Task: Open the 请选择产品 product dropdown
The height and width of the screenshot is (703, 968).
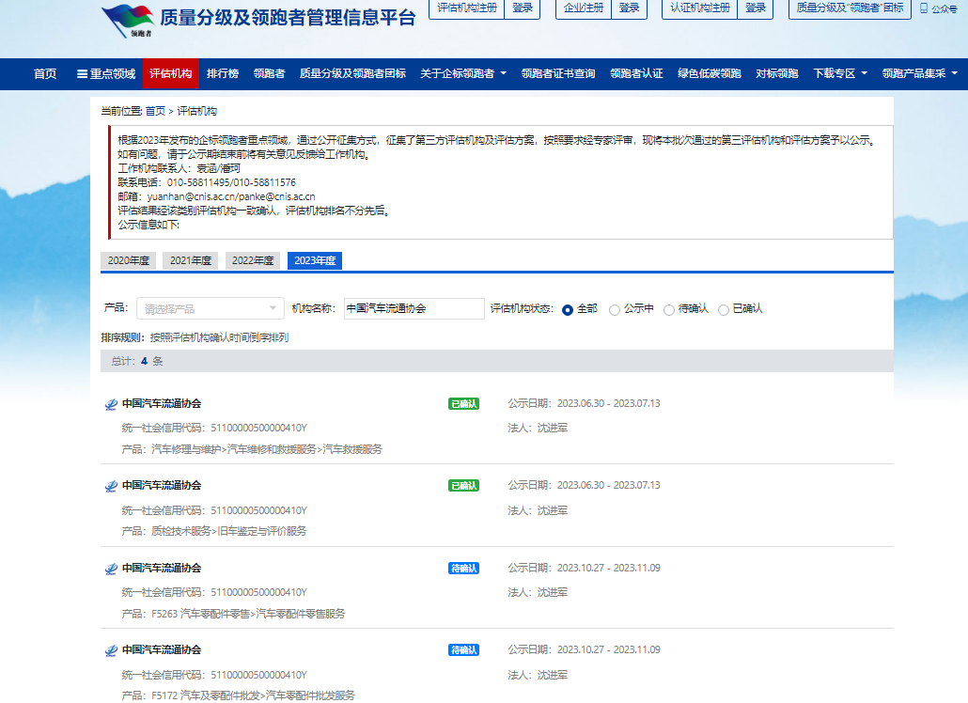Action: pyautogui.click(x=210, y=308)
